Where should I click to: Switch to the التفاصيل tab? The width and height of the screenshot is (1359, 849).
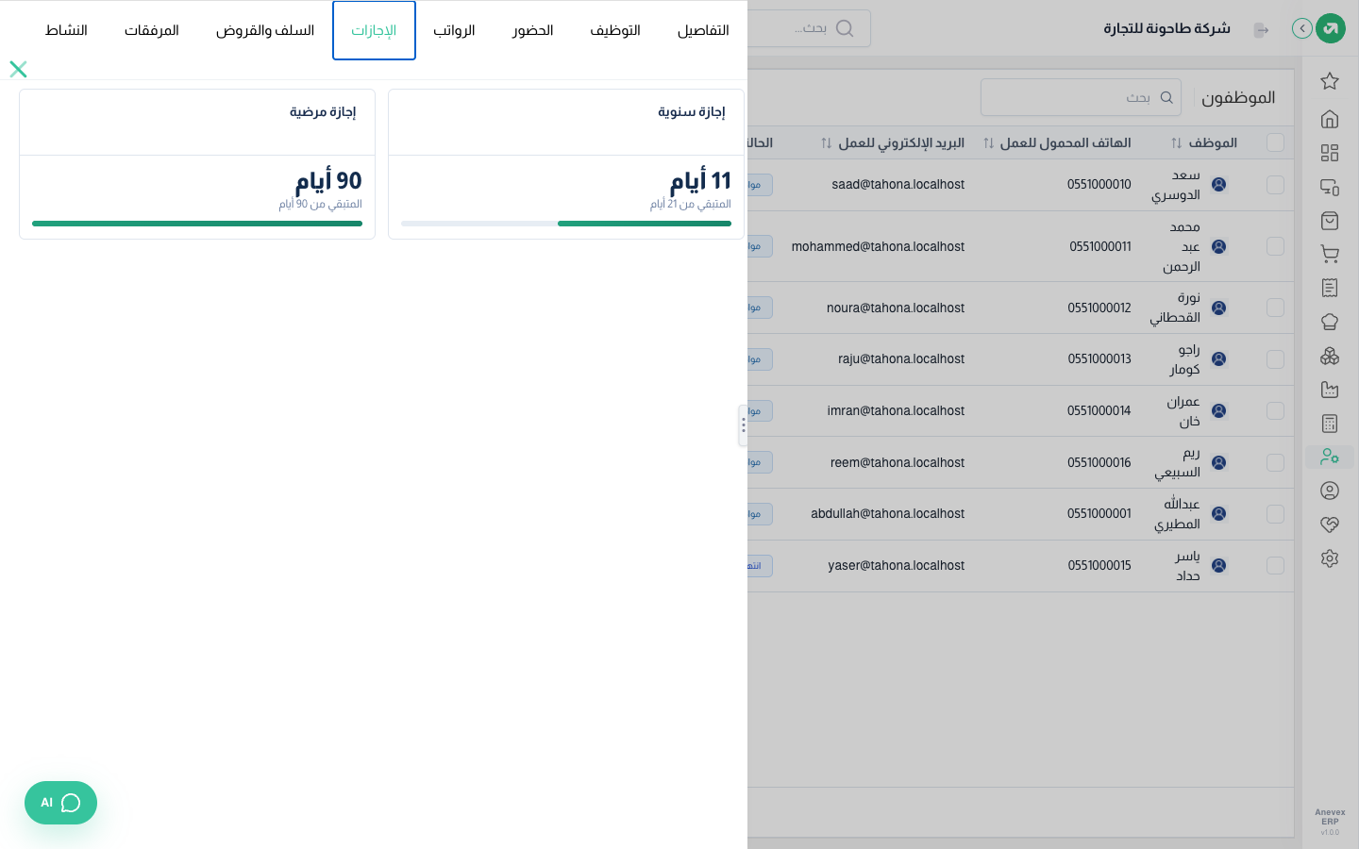click(703, 30)
